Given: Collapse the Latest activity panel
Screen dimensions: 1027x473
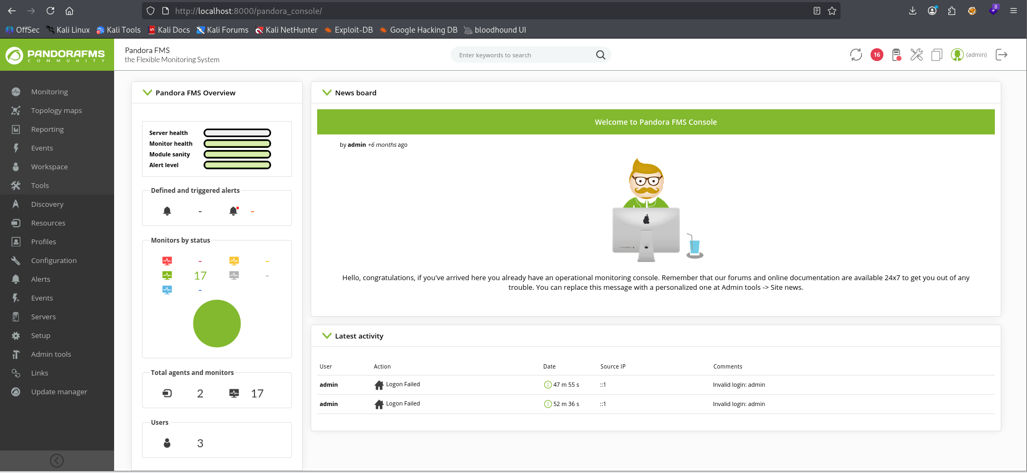Looking at the screenshot, I should click(x=327, y=336).
